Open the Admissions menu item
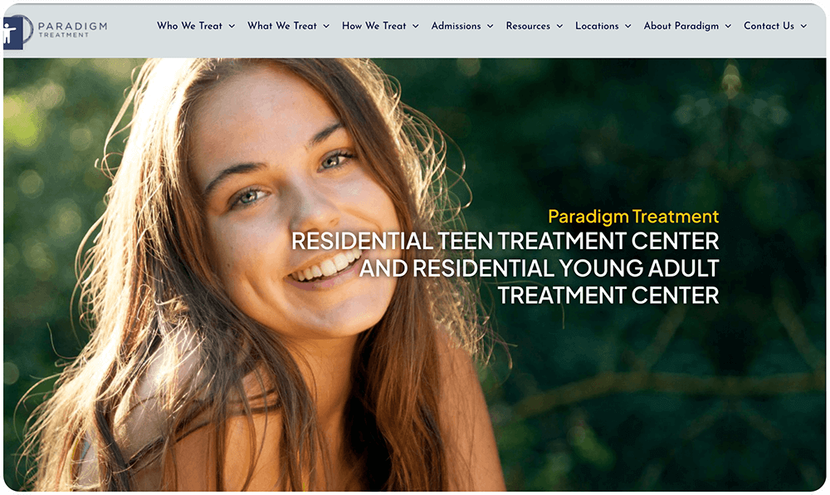This screenshot has height=495, width=830. pyautogui.click(x=456, y=26)
